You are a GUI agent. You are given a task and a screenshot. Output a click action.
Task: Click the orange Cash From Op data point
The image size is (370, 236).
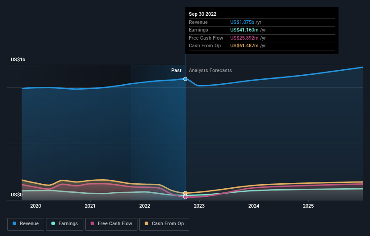185,193
